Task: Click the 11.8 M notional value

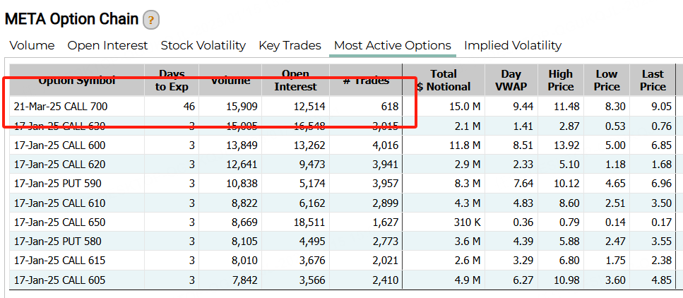Action: (465, 145)
